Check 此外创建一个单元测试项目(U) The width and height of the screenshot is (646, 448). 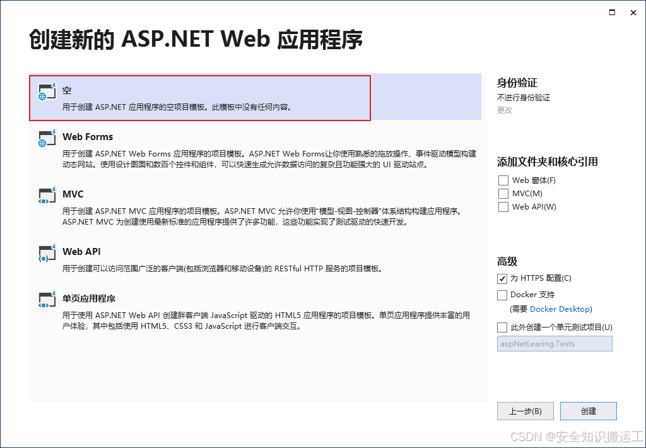coord(502,327)
